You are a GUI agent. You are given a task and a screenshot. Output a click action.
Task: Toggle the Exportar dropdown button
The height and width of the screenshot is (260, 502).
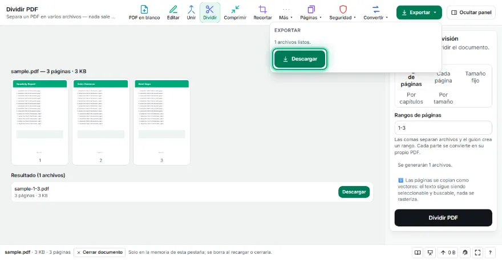[419, 13]
